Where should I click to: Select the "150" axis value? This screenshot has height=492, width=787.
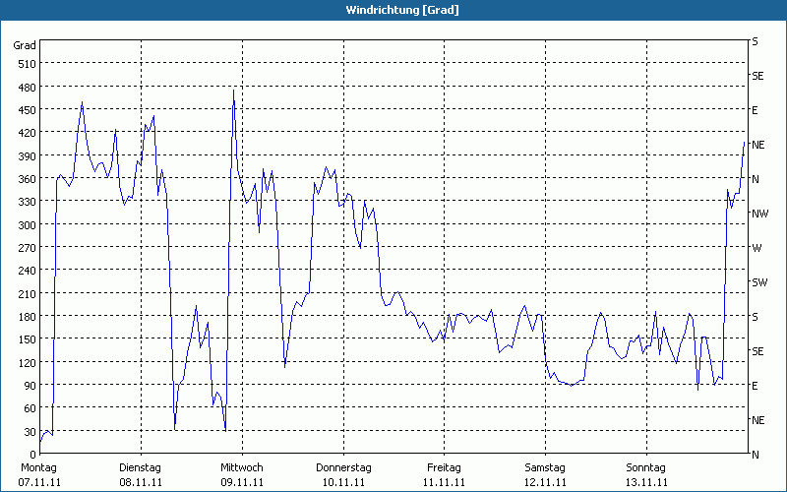pos(28,339)
